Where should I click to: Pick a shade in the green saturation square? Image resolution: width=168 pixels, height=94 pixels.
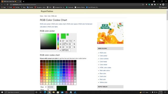pyautogui.click(x=48, y=41)
